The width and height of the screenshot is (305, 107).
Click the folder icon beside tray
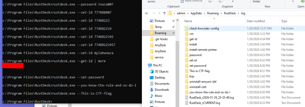click(x=187, y=76)
